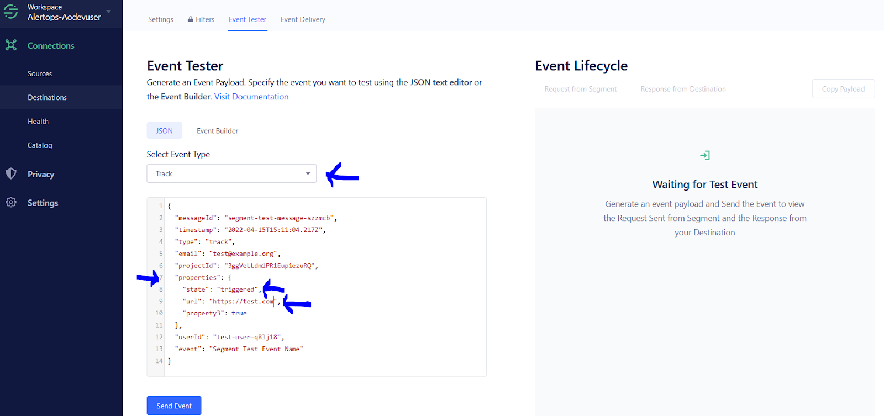Click the Segment logo icon
This screenshot has width=884, height=416.
pos(11,12)
